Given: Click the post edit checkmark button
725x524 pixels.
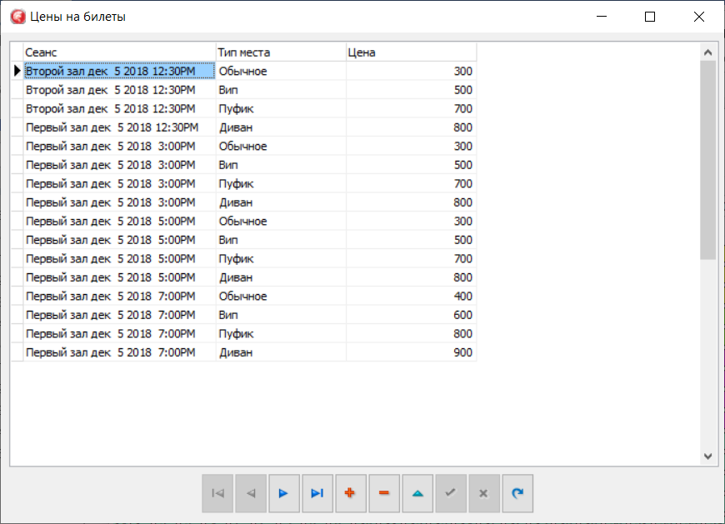Looking at the screenshot, I should (x=451, y=493).
